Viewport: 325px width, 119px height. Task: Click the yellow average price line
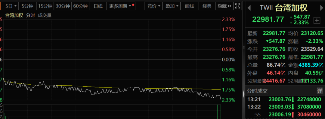pyautogui.click(x=124, y=88)
